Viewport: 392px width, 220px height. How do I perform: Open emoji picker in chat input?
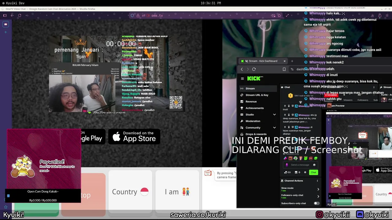point(314,165)
